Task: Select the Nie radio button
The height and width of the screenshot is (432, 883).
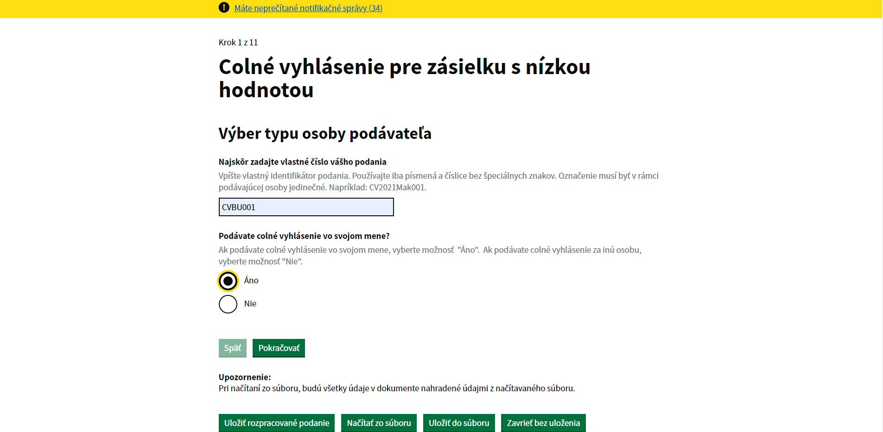Action: [x=228, y=304]
